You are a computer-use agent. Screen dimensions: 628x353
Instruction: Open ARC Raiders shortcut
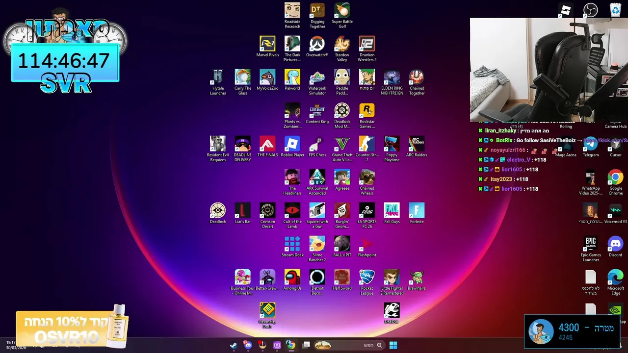click(x=417, y=147)
